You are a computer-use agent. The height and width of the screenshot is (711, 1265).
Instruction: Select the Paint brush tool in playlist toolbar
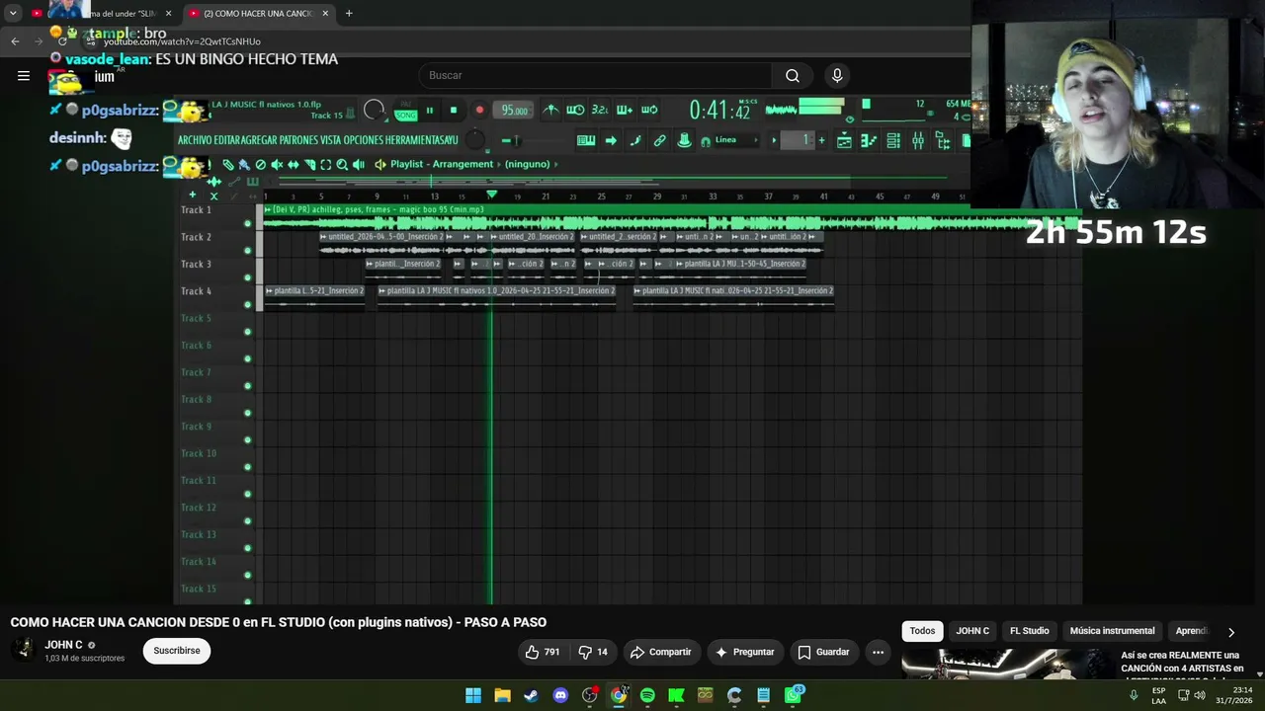[x=244, y=165]
